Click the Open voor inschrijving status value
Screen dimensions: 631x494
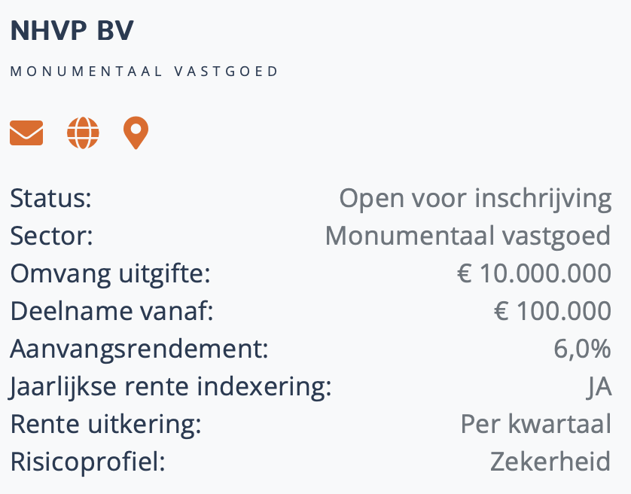[475, 199]
